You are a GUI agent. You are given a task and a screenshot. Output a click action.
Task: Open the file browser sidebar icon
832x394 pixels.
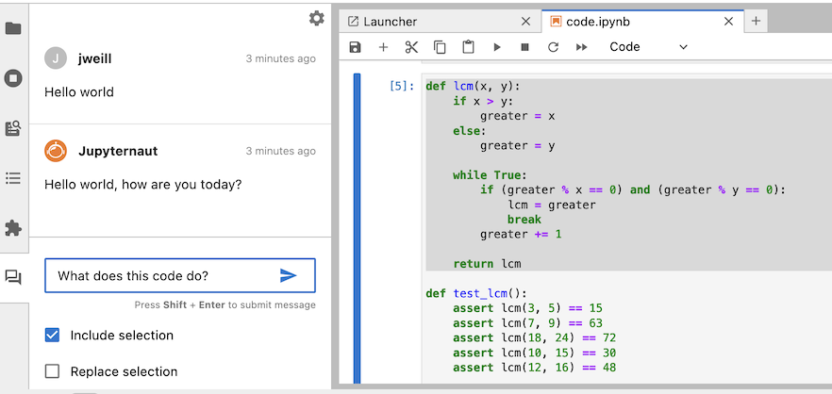click(x=13, y=28)
